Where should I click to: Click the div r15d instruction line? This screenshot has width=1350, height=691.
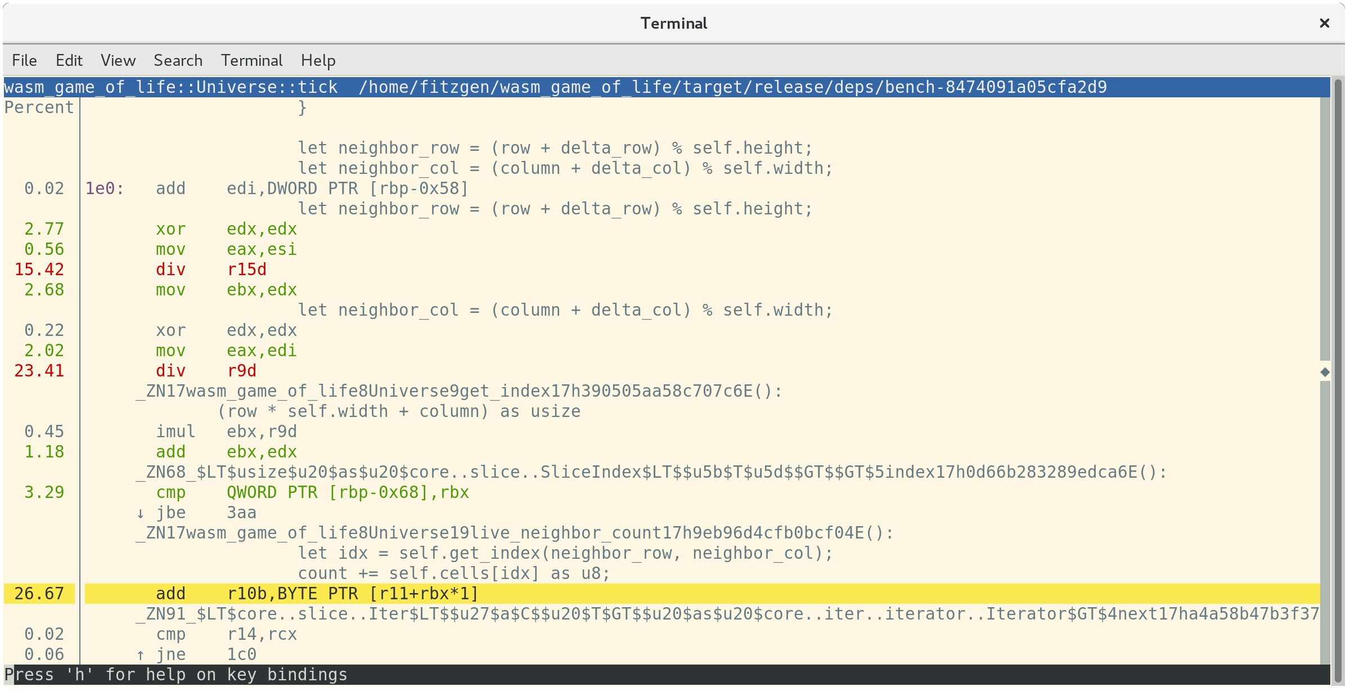[x=210, y=270]
